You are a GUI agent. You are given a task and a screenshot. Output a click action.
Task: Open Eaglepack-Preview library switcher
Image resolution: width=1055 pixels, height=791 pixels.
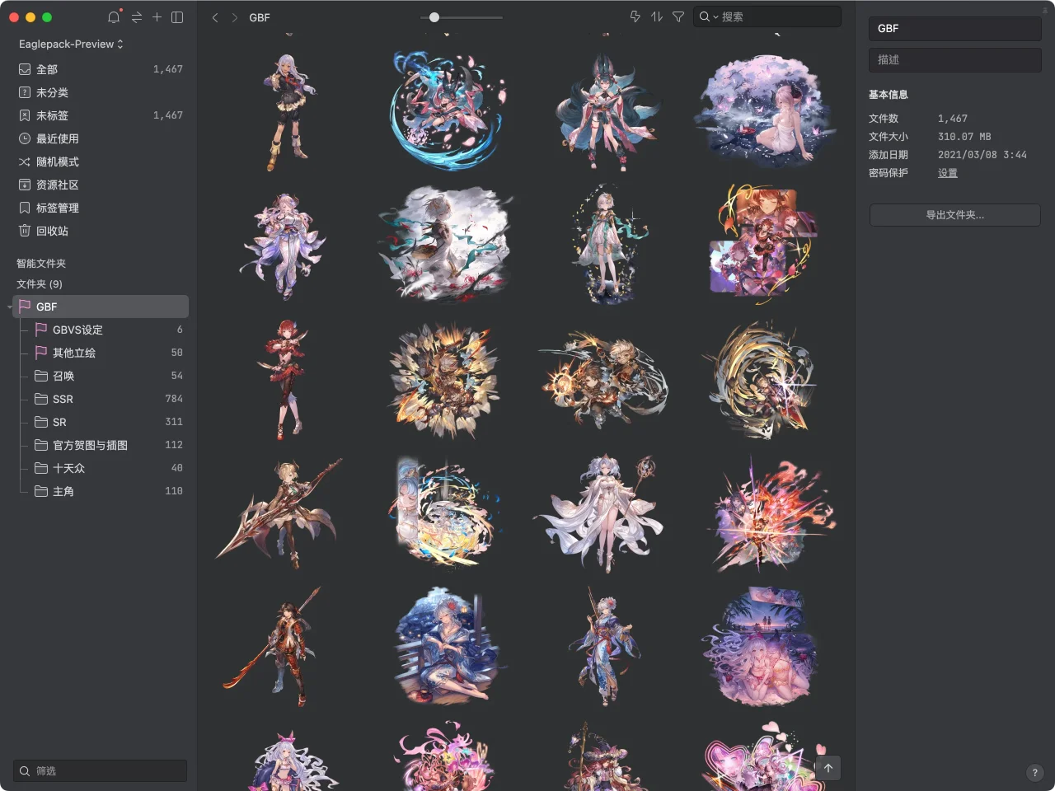click(71, 44)
